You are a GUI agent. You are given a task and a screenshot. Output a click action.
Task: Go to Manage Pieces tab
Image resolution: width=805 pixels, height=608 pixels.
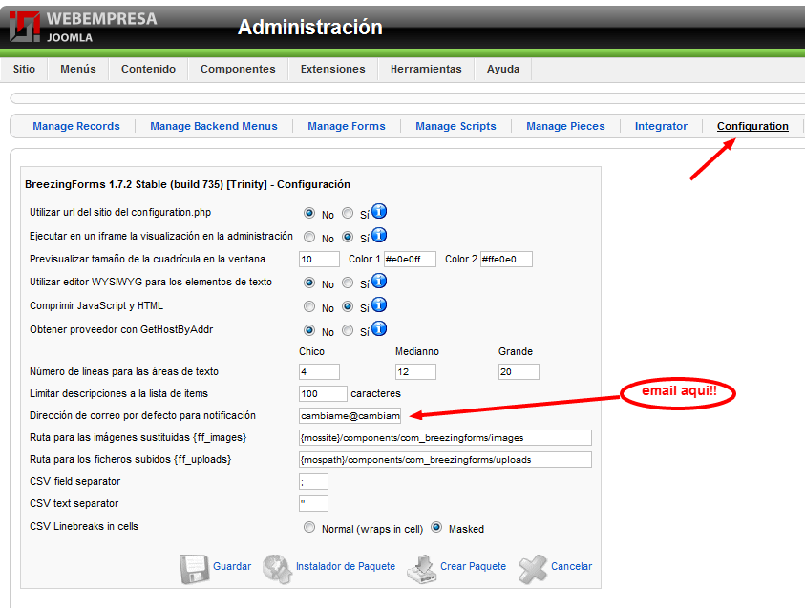coord(565,126)
